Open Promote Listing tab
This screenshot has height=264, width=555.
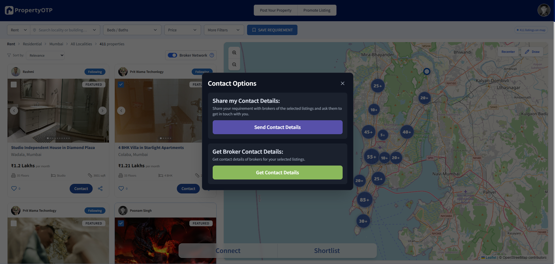click(x=317, y=10)
